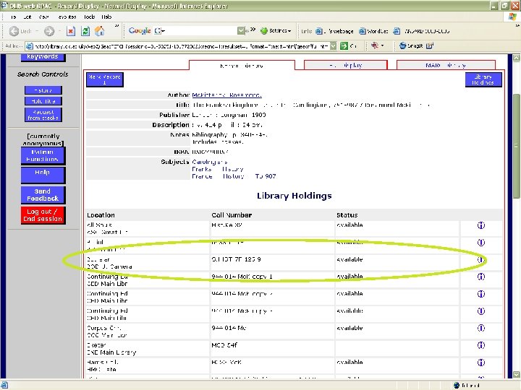Screen dimensions: 521x390
Task: Click the vertical scrollbar thumb
Action: click(516, 146)
